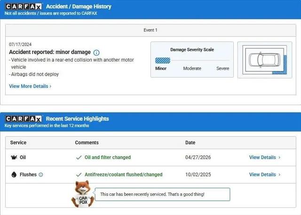This screenshot has height=215, width=301.
Task: Click the Date column header
Action: click(x=190, y=143)
